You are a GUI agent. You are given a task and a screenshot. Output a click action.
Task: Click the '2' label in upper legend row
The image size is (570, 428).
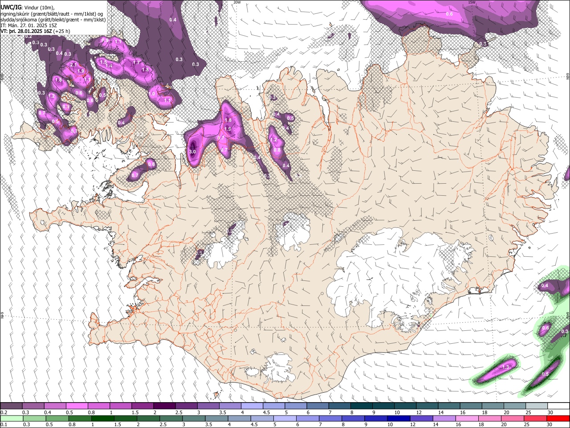click(x=155, y=412)
